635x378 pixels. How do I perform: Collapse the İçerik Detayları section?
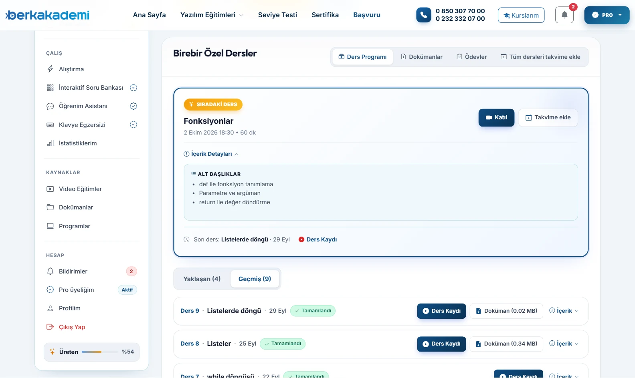click(x=211, y=154)
